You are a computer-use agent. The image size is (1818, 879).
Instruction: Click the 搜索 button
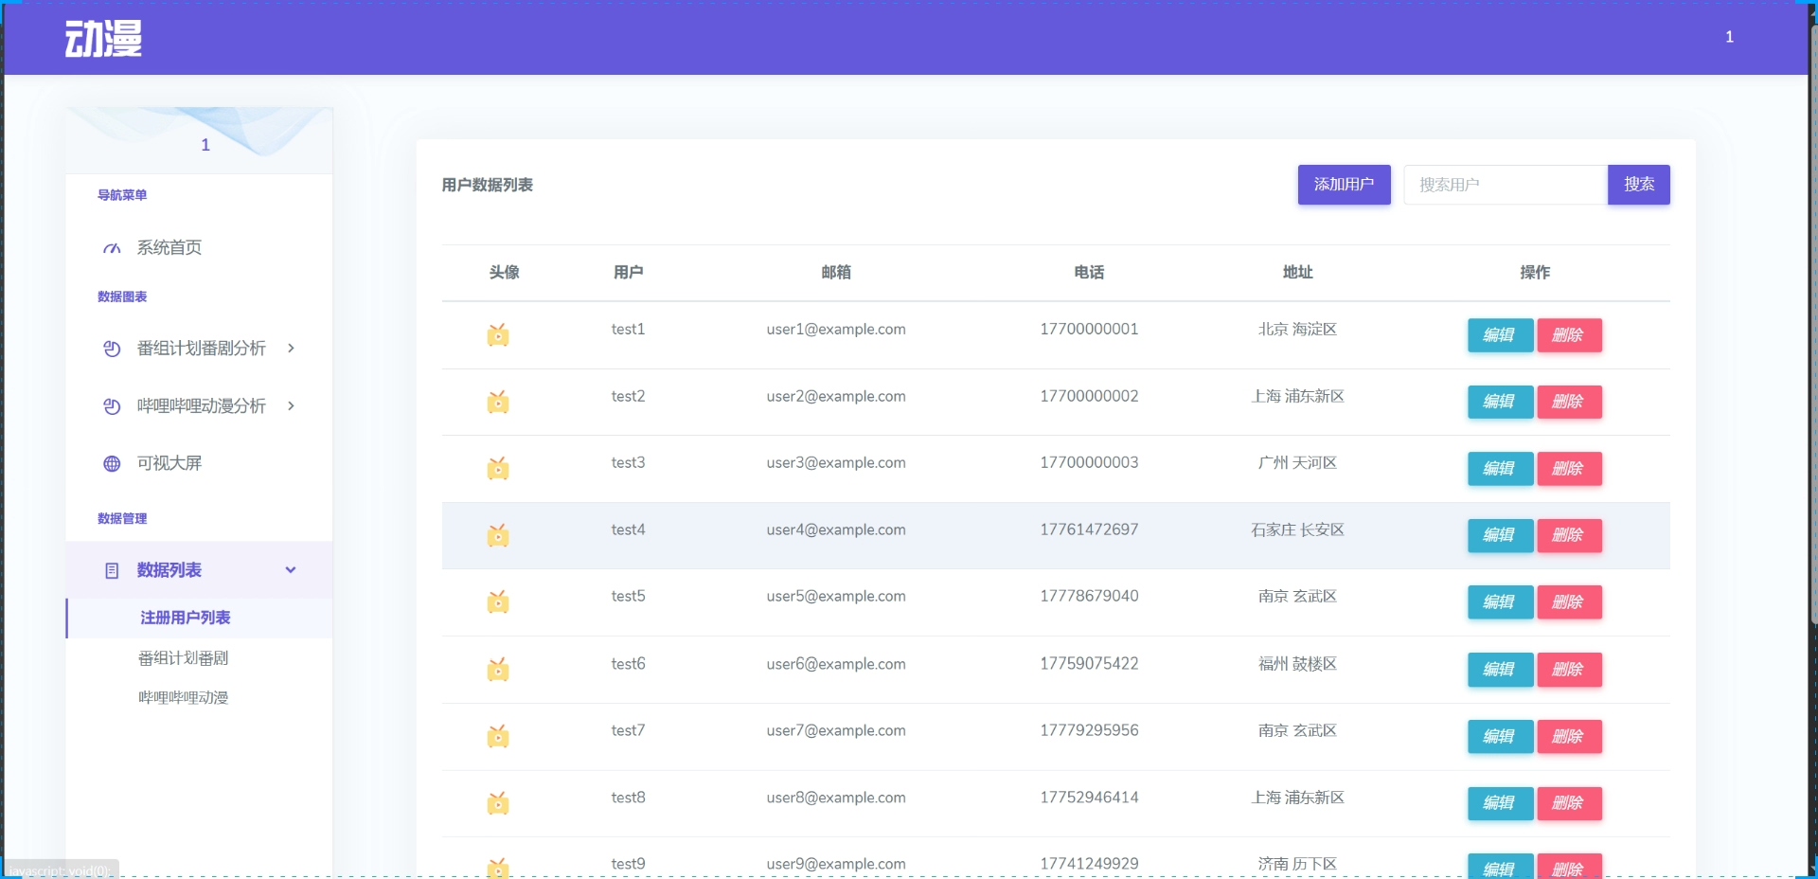pos(1639,185)
